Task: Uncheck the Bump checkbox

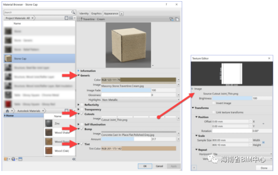Action: click(x=82, y=129)
